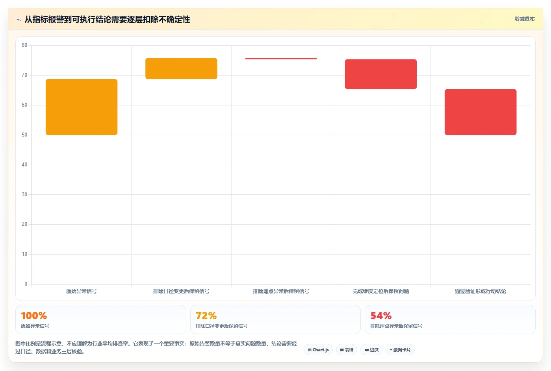Viewport: 551px width, 371px height.
Task: Click the orange 排除口径变更后保留信号 bar
Action: click(x=181, y=68)
